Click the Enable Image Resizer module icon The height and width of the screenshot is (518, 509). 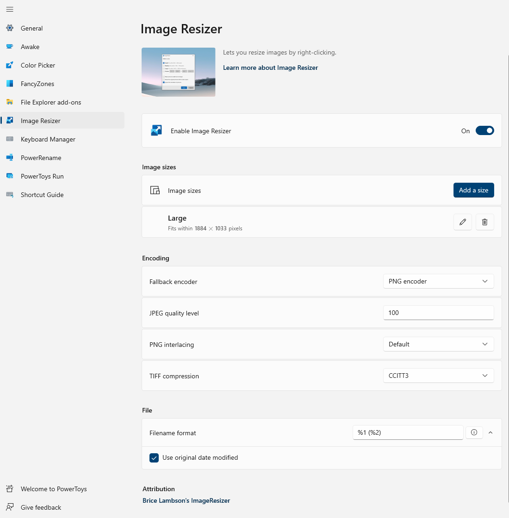click(x=156, y=130)
